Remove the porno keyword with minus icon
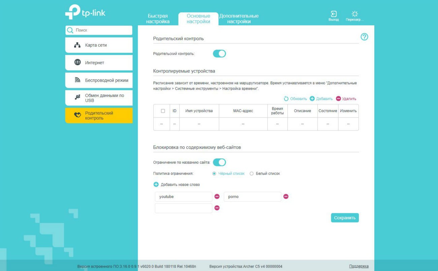The width and height of the screenshot is (438, 271). 286,197
